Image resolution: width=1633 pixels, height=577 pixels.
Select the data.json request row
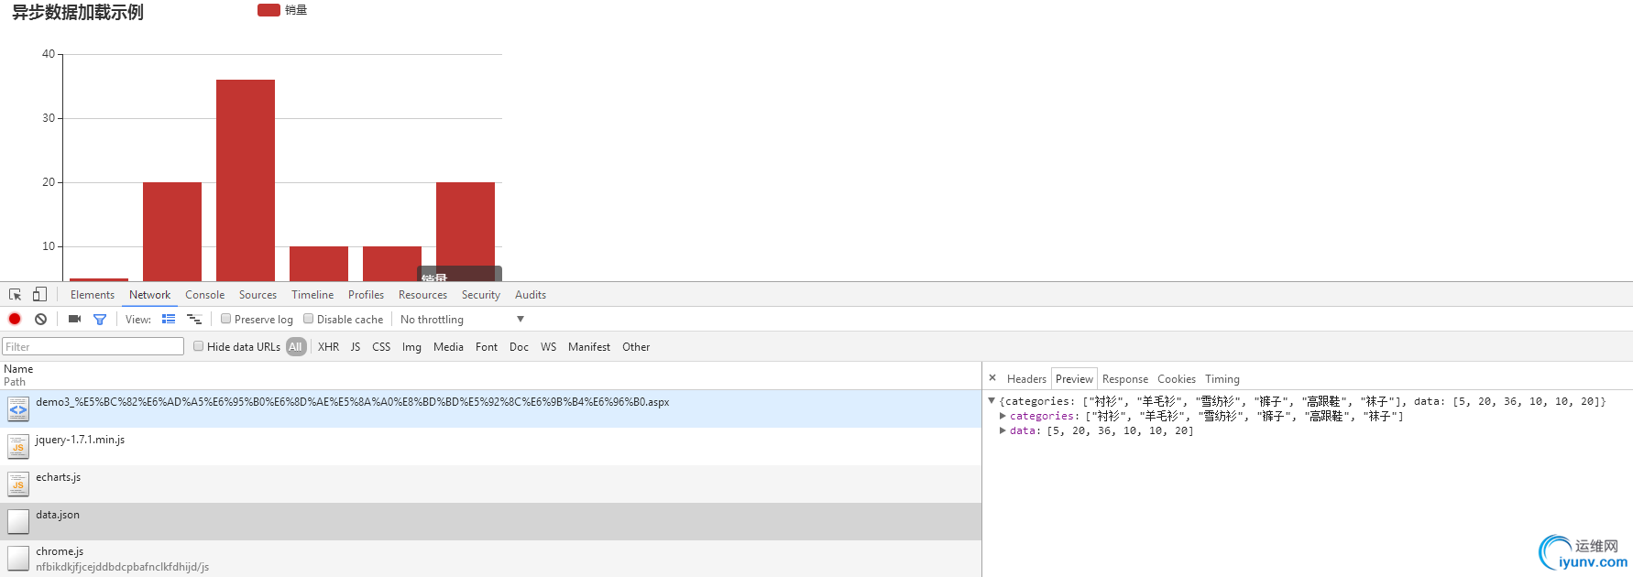click(x=490, y=521)
